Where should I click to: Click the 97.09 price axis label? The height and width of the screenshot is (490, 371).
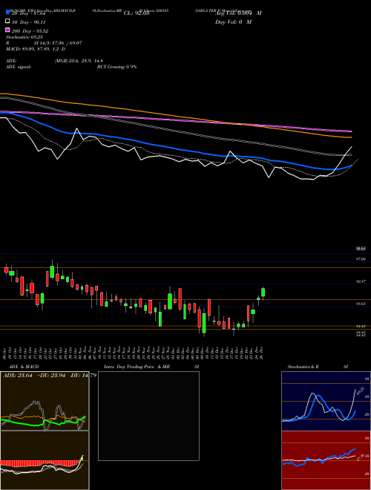[x=361, y=259]
